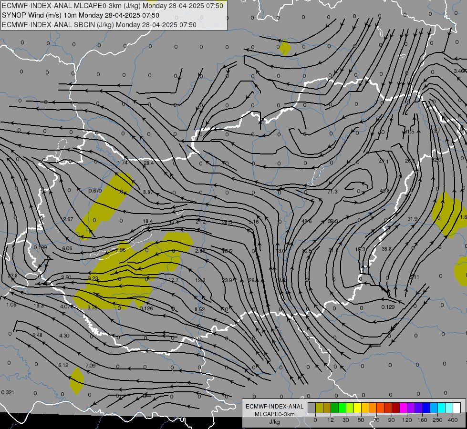This screenshot has width=467, height=429.
Task: Click the MLCAPE0-3km label in the legend box
Action: coord(275,414)
